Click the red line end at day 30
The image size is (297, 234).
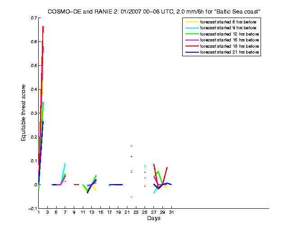point(166,168)
